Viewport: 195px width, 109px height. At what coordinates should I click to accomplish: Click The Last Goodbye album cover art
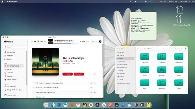[45, 62]
